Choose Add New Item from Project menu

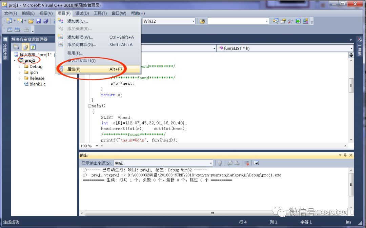tap(98, 37)
